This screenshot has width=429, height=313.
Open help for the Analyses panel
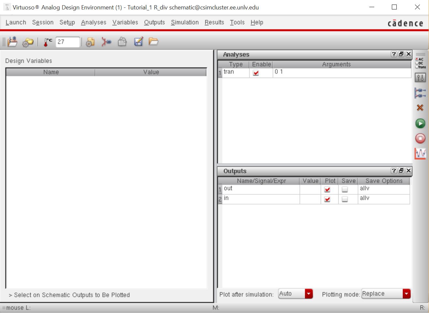click(x=394, y=54)
